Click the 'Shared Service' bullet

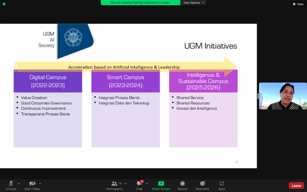coord(190,97)
